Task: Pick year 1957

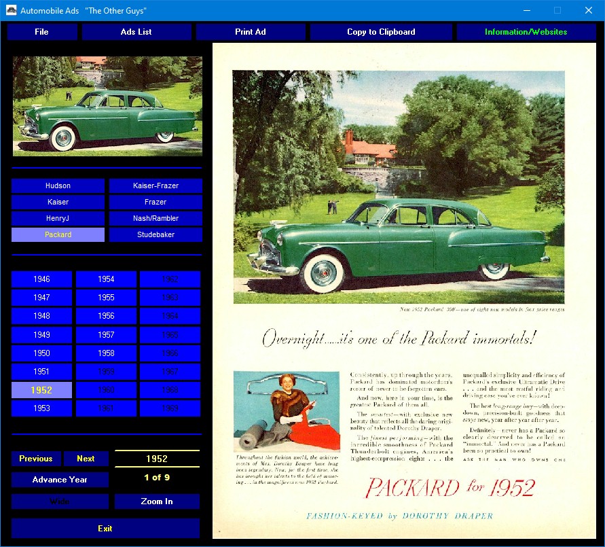Action: [106, 335]
